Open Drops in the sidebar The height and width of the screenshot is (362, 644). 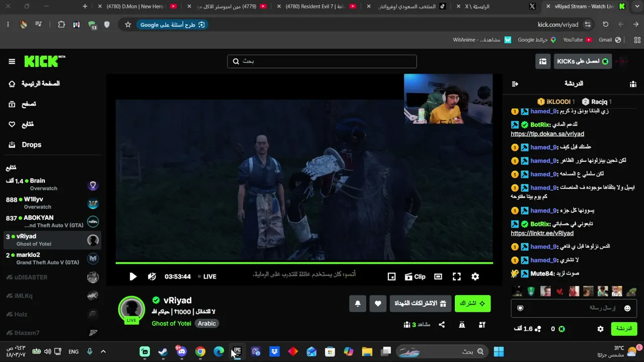tap(25, 145)
